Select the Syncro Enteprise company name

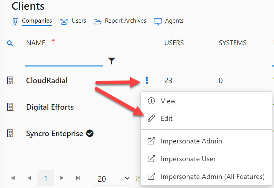(x=55, y=134)
